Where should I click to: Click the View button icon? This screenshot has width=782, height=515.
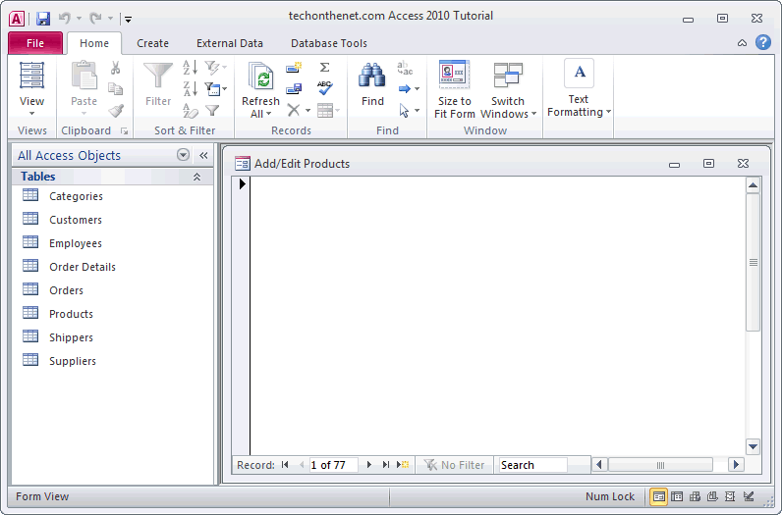pos(31,75)
